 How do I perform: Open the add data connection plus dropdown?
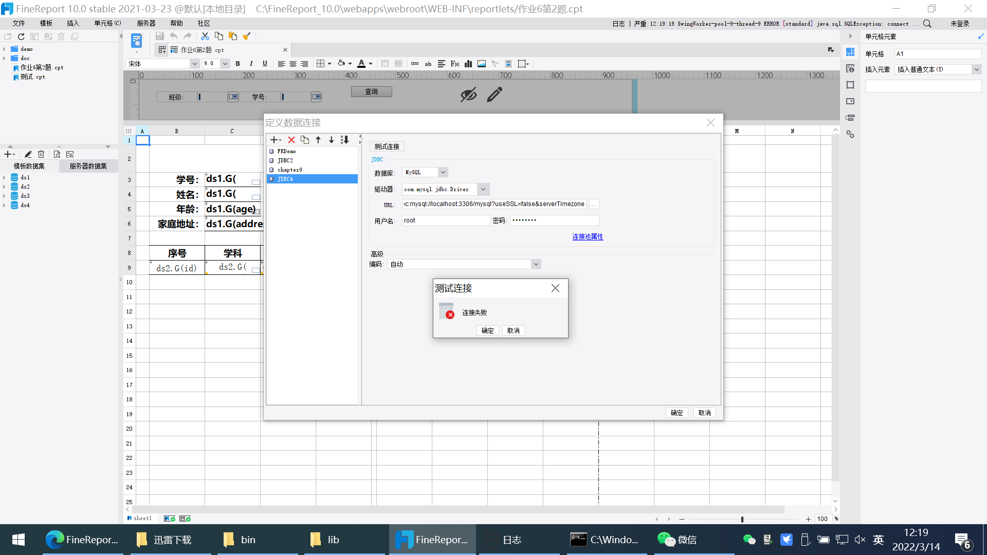pyautogui.click(x=276, y=140)
